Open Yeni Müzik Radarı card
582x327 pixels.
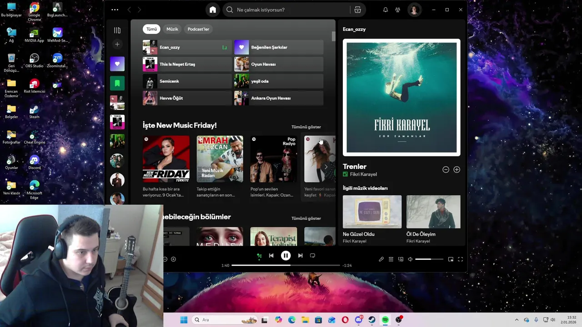tap(220, 166)
